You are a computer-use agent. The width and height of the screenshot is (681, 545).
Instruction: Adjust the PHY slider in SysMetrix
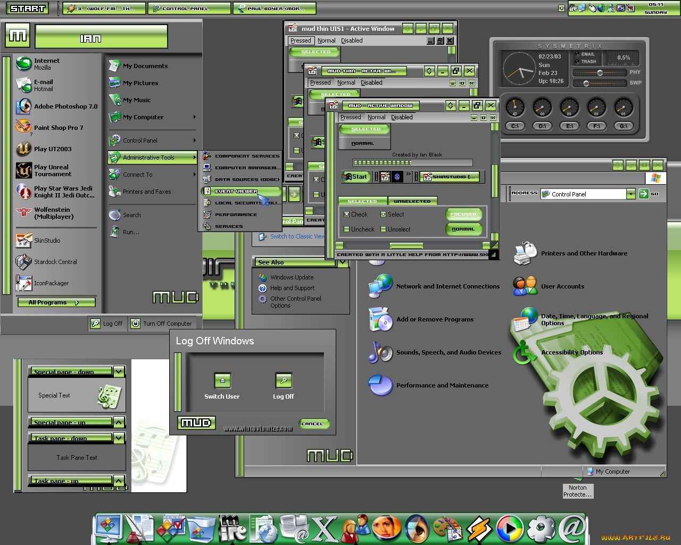(x=600, y=73)
